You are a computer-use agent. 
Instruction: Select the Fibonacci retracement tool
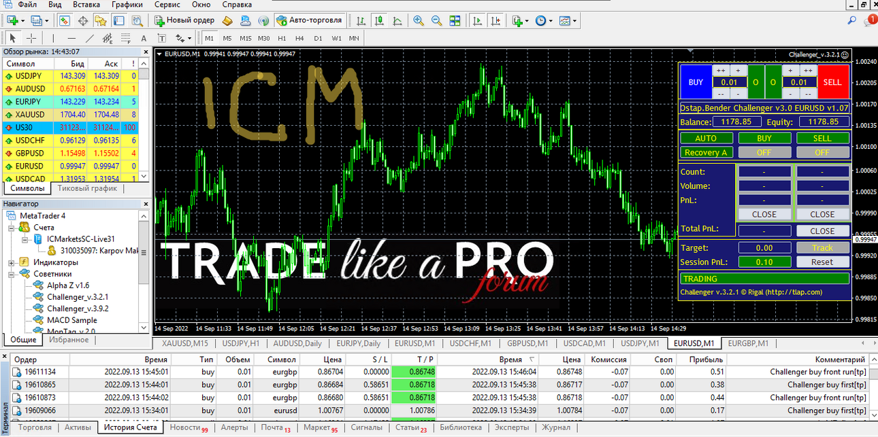pos(125,38)
